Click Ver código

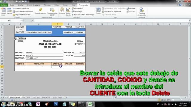tap(77, 12)
